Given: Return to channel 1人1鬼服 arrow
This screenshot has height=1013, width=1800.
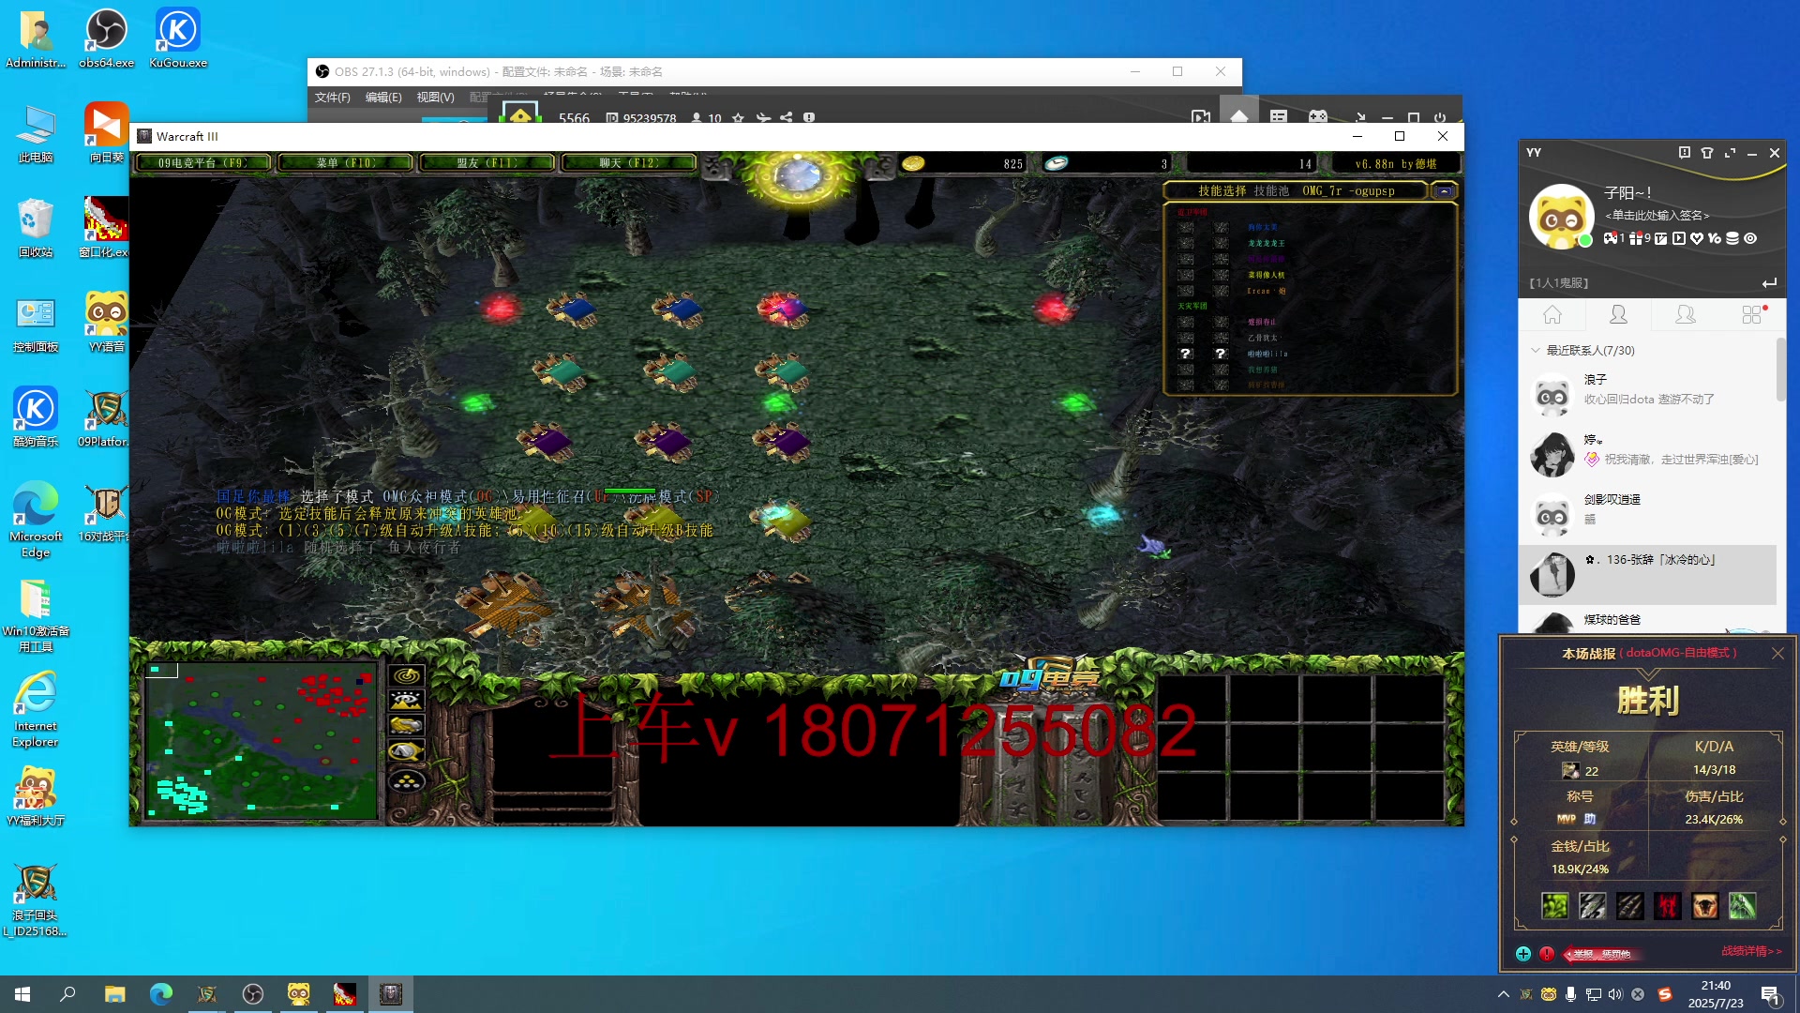Looking at the screenshot, I should tap(1769, 283).
